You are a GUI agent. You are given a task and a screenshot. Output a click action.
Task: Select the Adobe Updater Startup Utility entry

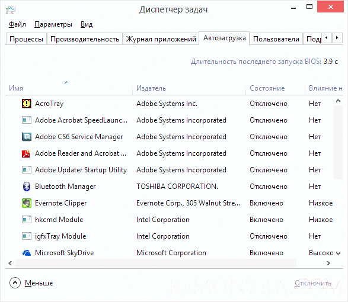(x=81, y=170)
